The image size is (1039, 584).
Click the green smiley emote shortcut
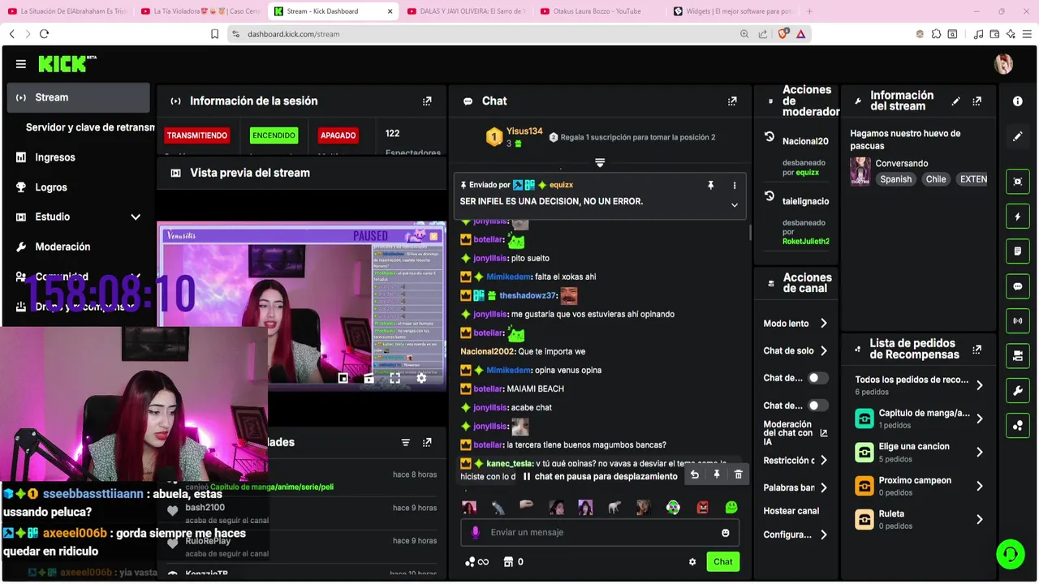pyautogui.click(x=731, y=508)
